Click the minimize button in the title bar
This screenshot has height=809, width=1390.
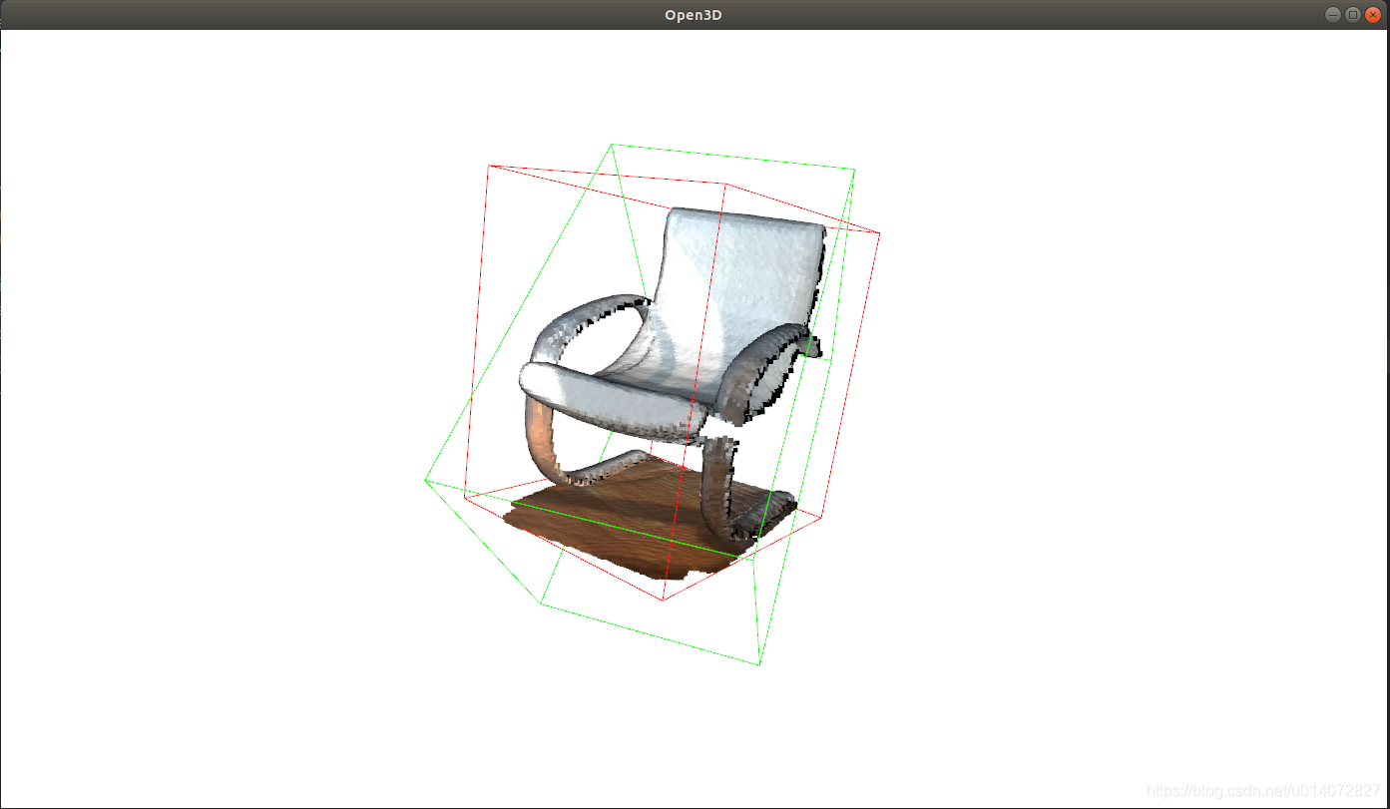click(1333, 14)
